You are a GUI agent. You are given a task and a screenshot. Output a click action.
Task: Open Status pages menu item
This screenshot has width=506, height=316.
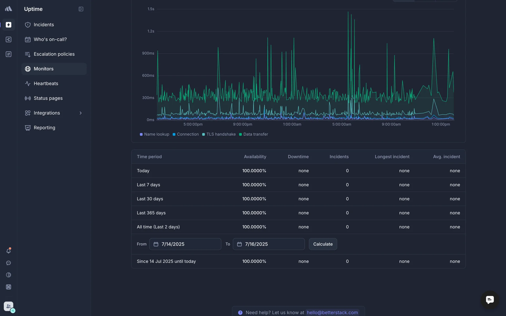(x=48, y=98)
